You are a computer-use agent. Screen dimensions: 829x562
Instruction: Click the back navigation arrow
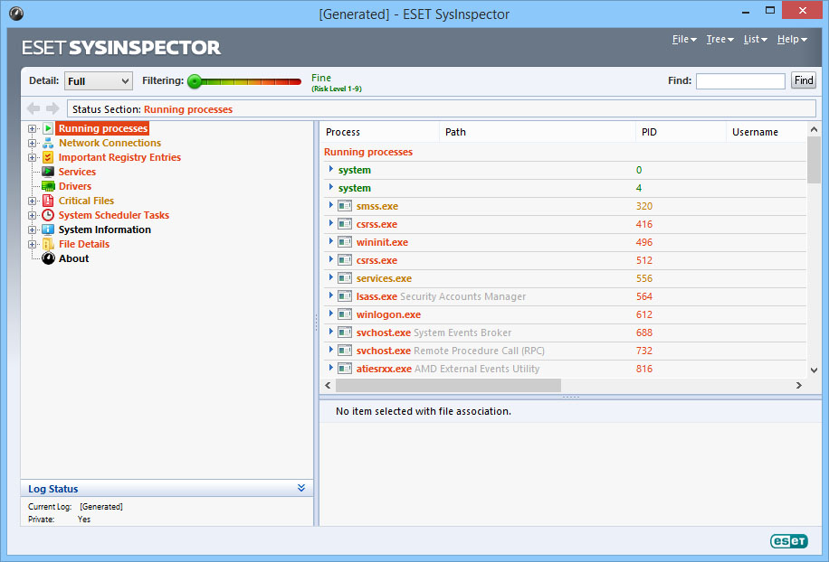click(33, 108)
